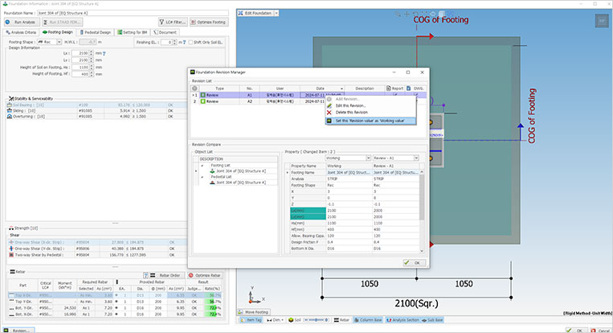Click the DWG column header icon
This screenshot has height=333, width=613.
click(409, 88)
